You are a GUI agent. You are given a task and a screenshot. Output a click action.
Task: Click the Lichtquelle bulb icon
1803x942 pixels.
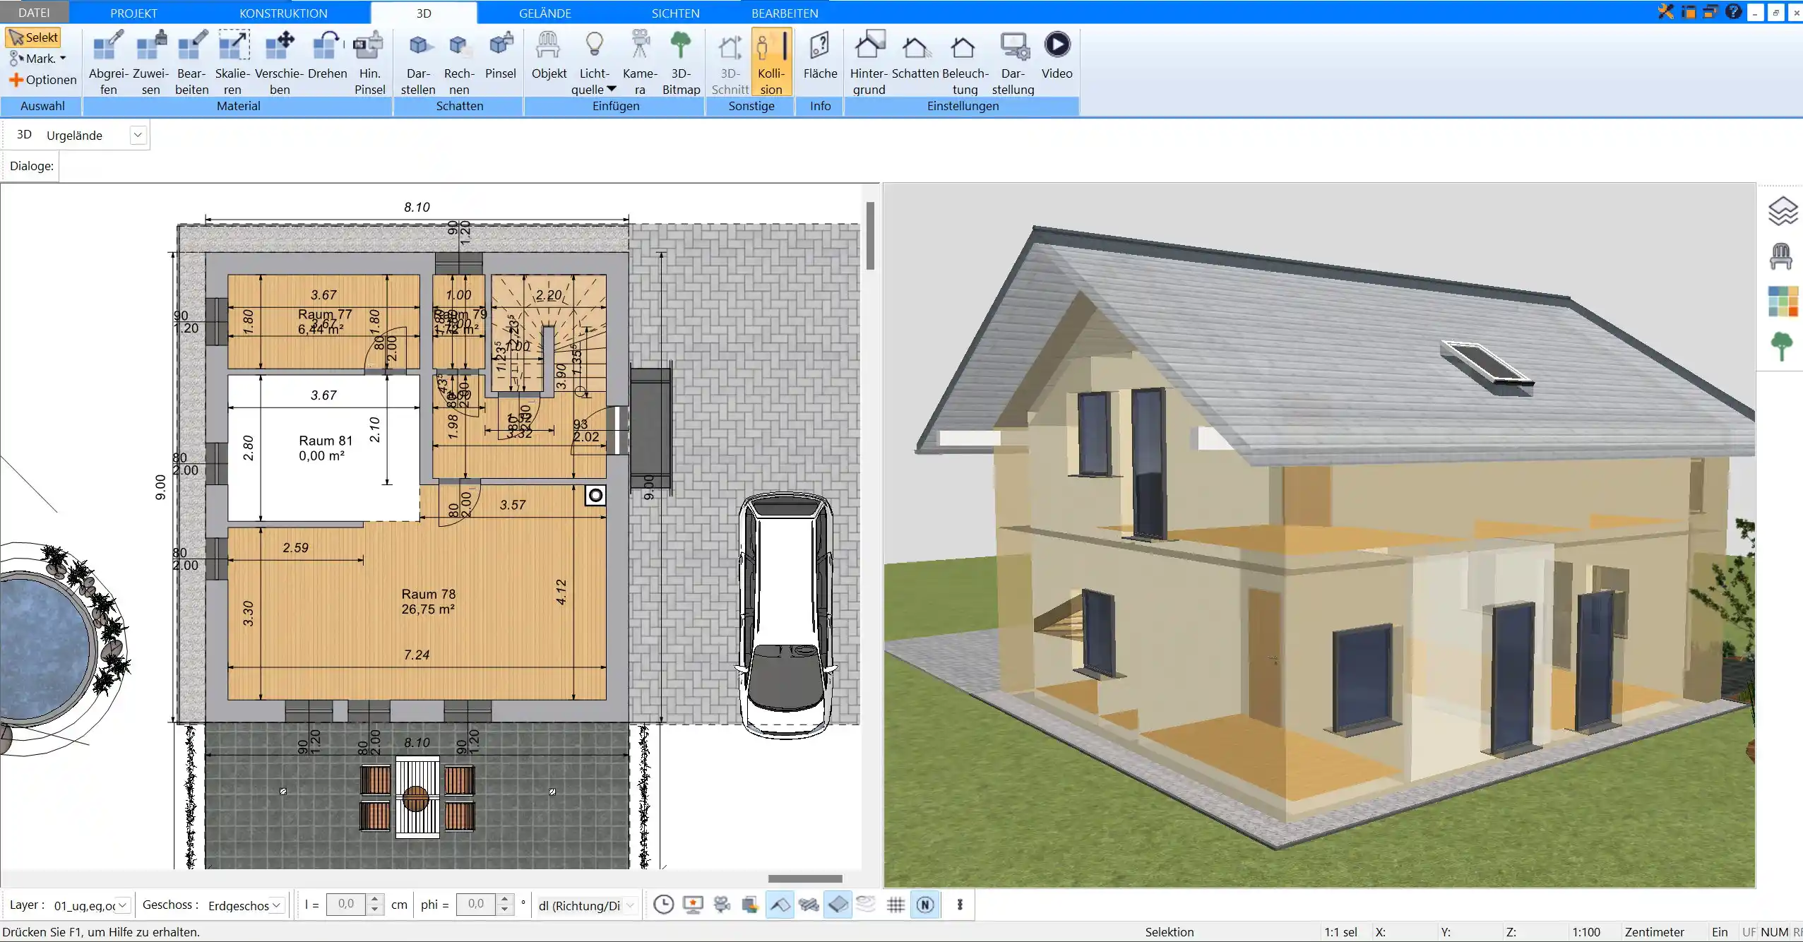coord(595,46)
